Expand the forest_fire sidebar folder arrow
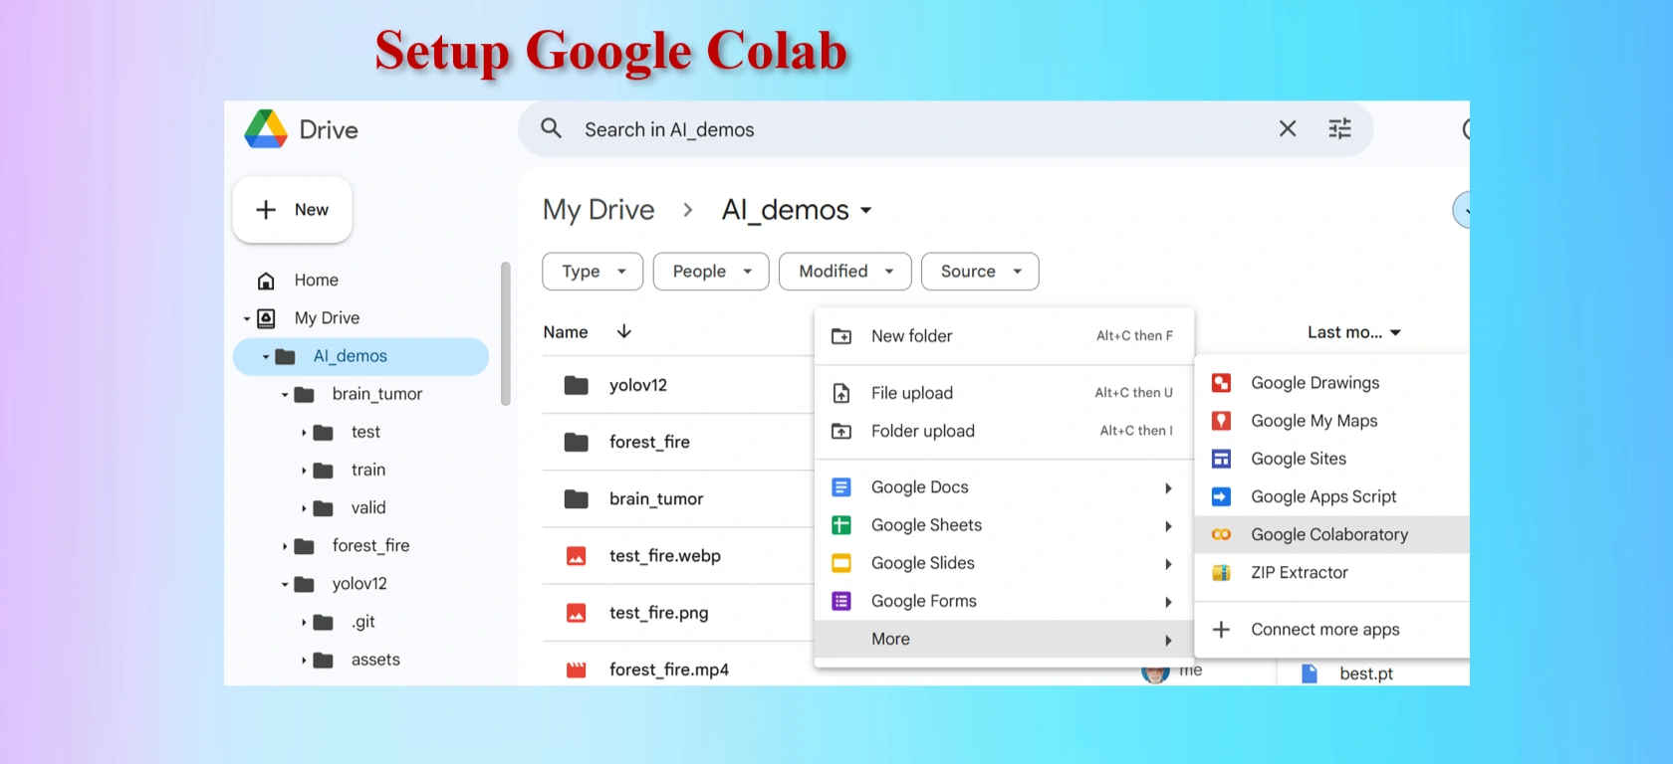This screenshot has width=1673, height=764. click(285, 546)
